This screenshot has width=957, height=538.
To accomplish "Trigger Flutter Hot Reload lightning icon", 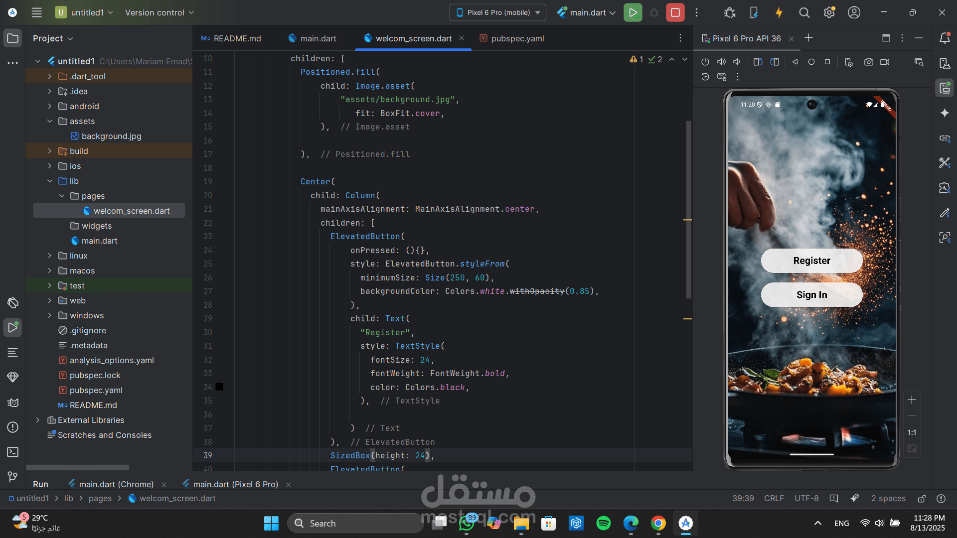I will click(779, 12).
